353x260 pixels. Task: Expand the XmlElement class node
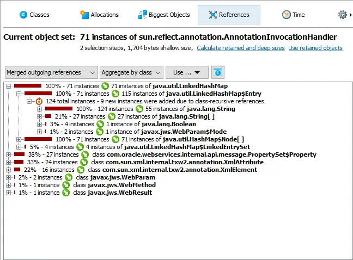(x=8, y=170)
